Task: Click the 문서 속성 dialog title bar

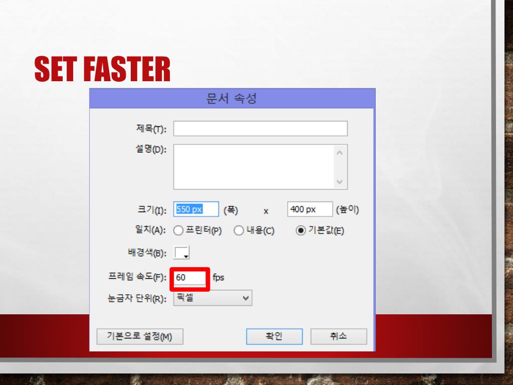Action: (232, 98)
